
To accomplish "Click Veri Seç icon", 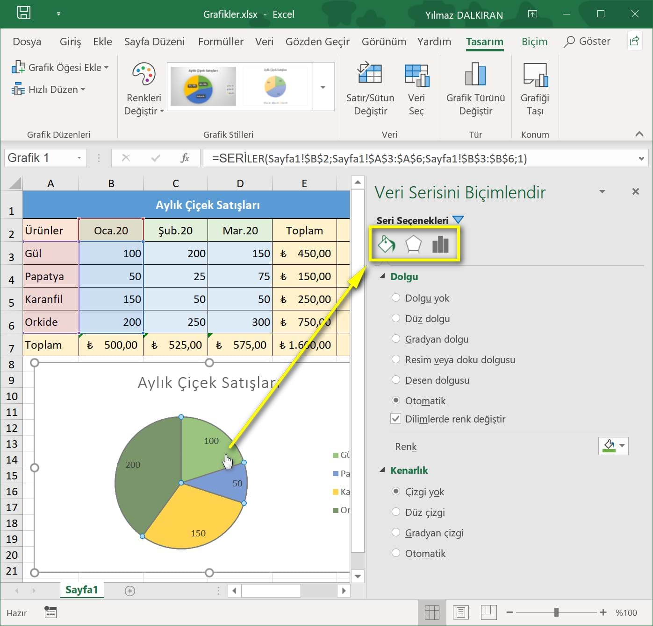I will [416, 75].
